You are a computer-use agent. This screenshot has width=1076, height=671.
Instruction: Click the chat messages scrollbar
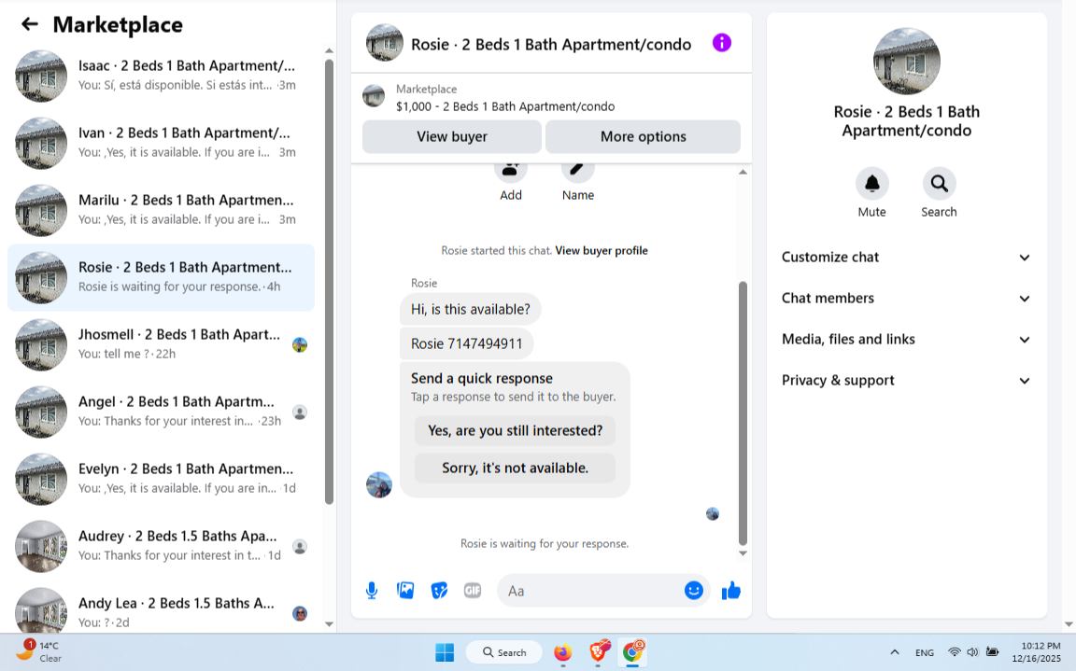(743, 412)
